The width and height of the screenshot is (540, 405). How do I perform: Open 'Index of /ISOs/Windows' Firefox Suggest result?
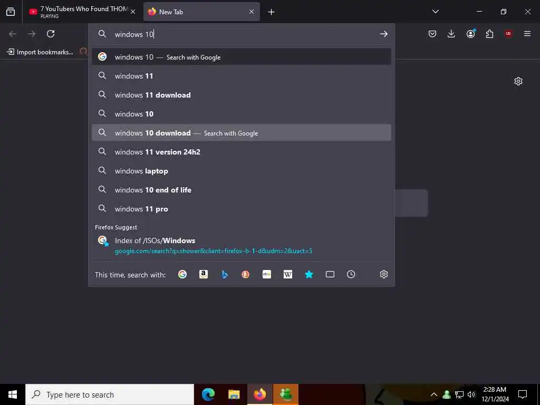coord(242,245)
